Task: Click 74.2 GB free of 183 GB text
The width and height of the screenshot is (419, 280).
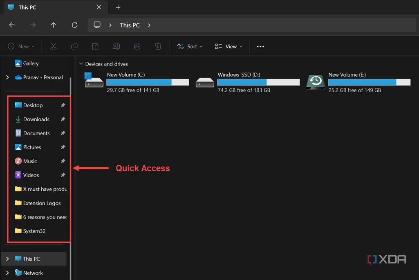Action: click(244, 90)
